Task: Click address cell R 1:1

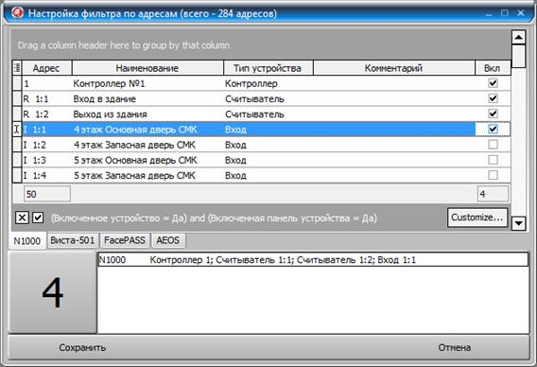Action: point(47,98)
